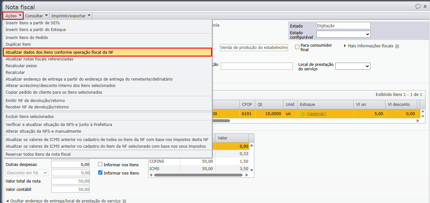Click the CFOP column header
Viewport: 430px width, 203px height.
pos(247,105)
